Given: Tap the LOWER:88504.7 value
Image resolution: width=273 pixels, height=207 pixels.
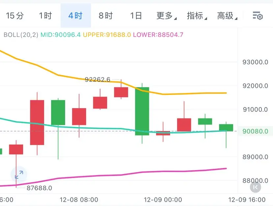Looking at the screenshot, I should pyautogui.click(x=158, y=35).
